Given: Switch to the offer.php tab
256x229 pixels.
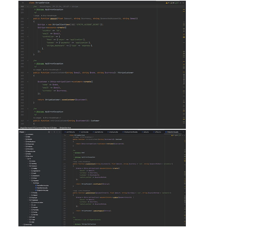Looking at the screenshot, I should [157, 132].
